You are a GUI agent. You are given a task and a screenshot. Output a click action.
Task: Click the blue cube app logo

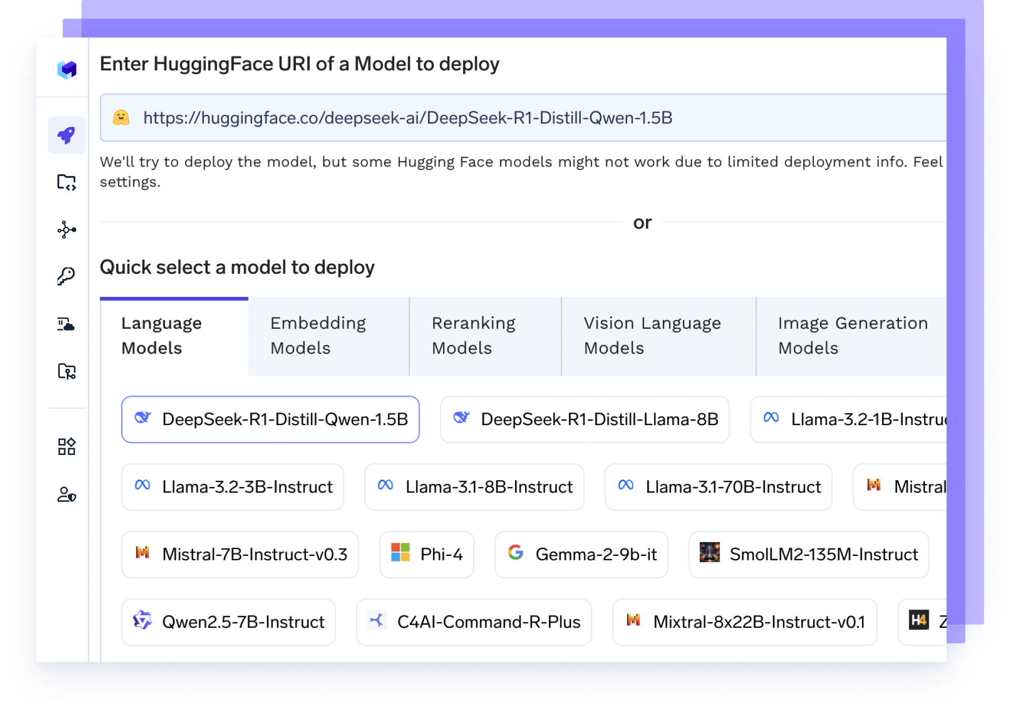tap(67, 69)
